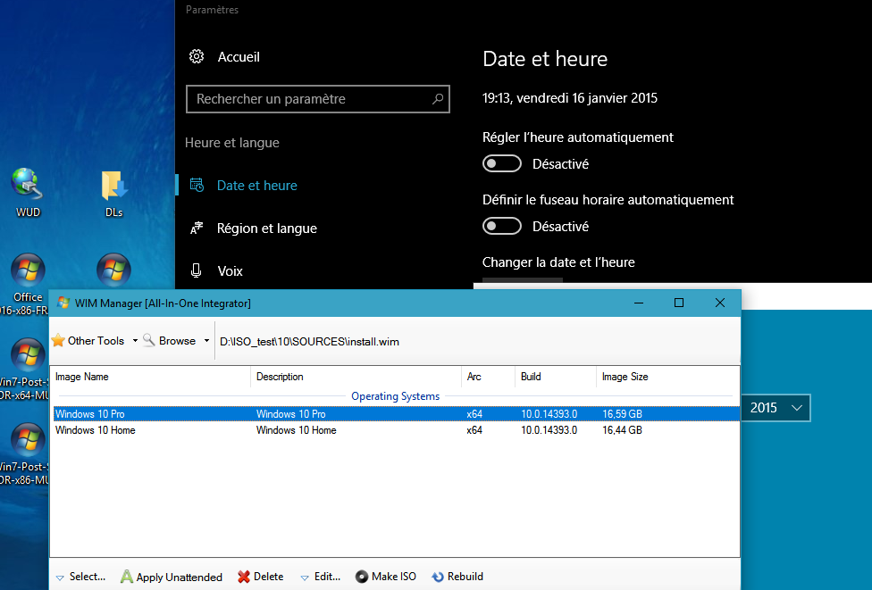
Task: Open the 2015 year dropdown
Action: click(x=776, y=408)
